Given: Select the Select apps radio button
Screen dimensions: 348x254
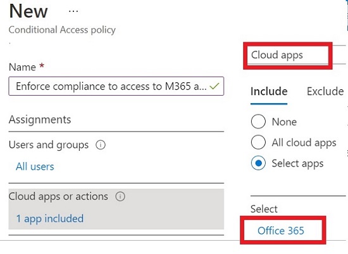Looking at the screenshot, I should [258, 163].
